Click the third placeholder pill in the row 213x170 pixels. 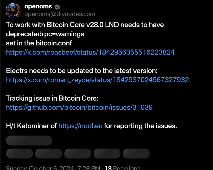pyautogui.click(x=78, y=153)
